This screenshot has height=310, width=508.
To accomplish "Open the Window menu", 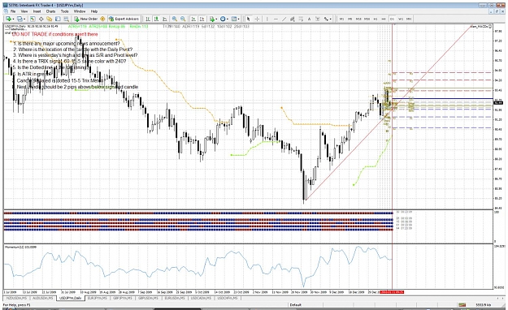I will click(80, 11).
